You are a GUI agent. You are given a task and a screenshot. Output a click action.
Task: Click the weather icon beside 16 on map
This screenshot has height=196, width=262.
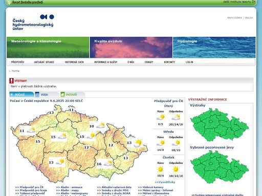coord(108,163)
